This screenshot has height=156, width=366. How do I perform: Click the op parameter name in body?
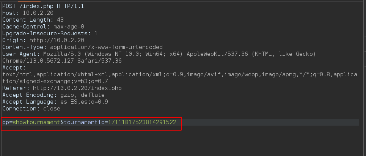[5, 123]
